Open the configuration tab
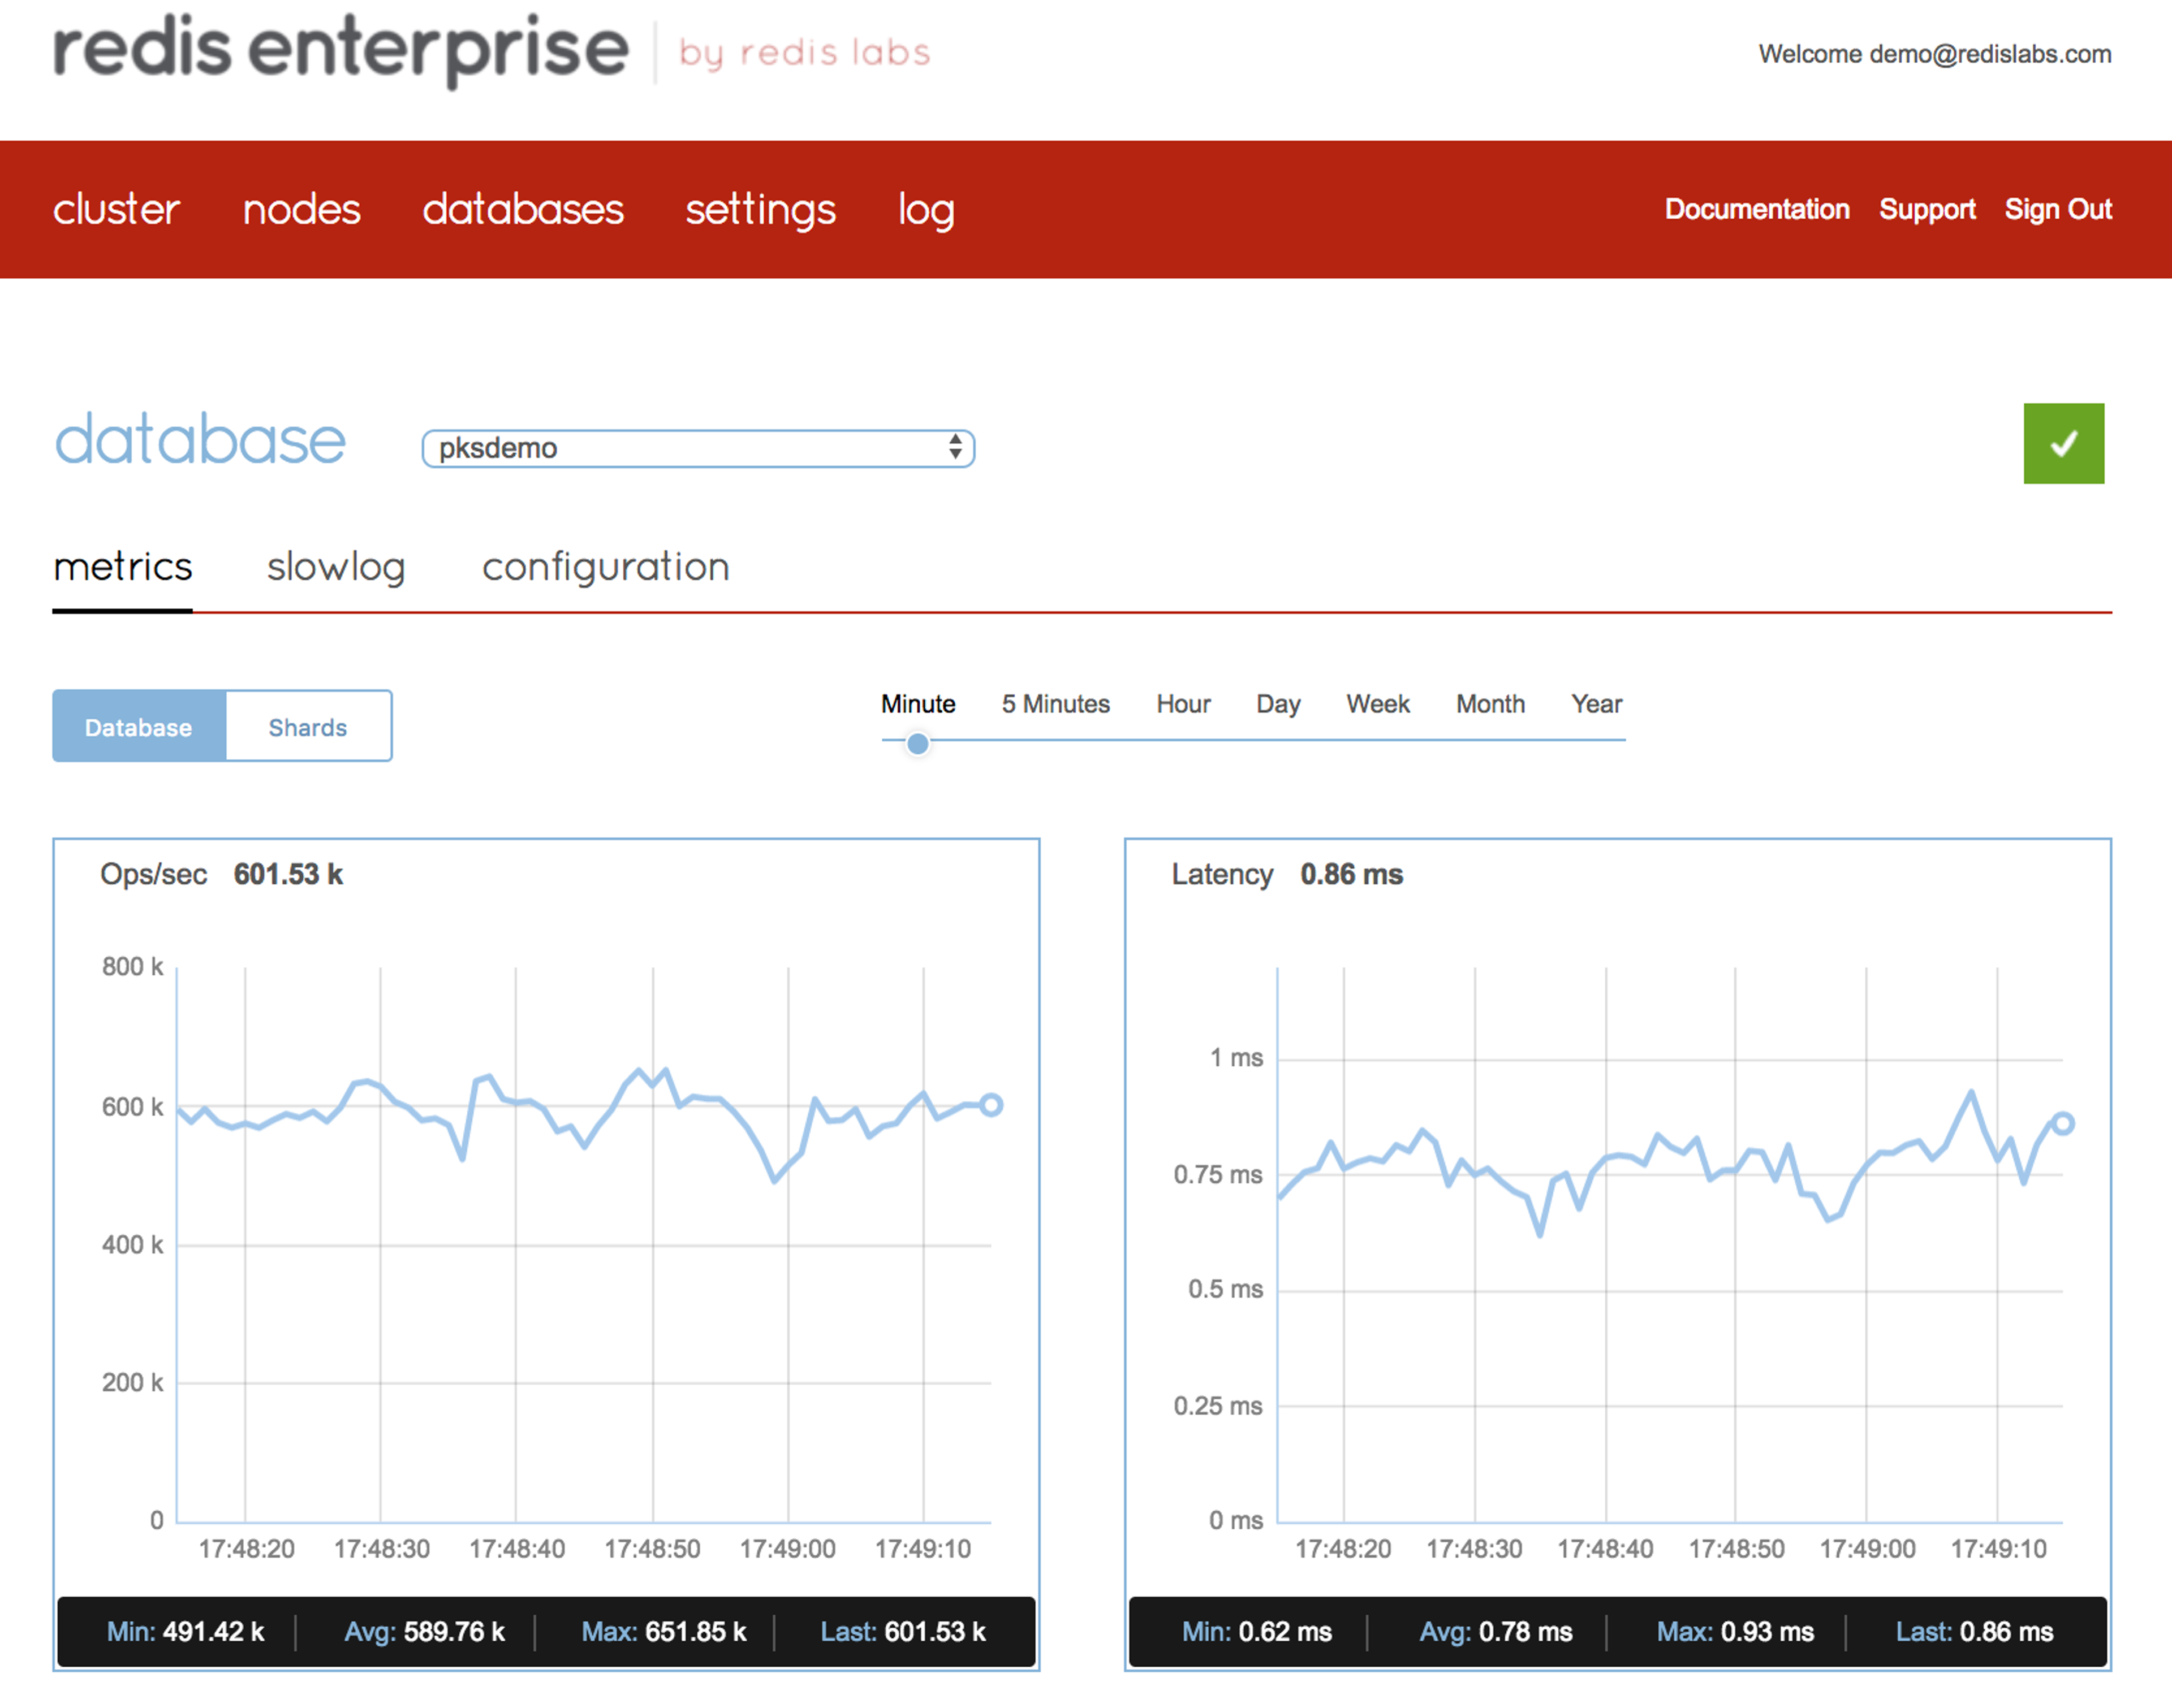Viewport: 2172px width, 1708px height. click(605, 567)
